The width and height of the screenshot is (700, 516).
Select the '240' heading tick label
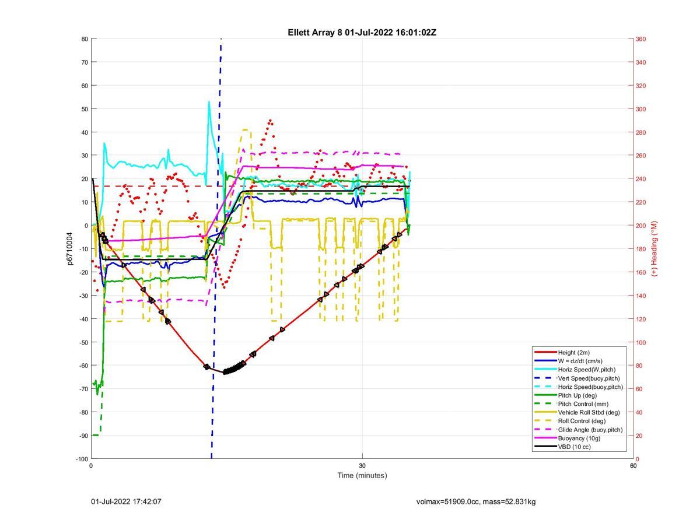tap(640, 179)
